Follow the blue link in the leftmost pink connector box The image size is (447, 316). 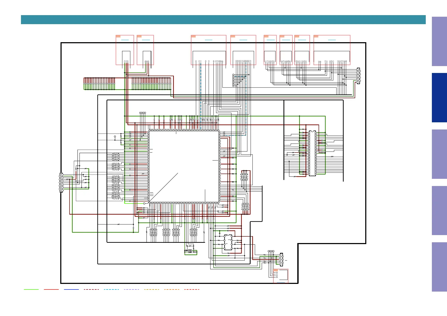125,40
